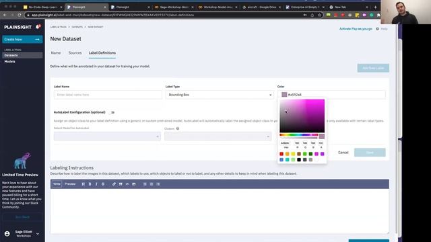Pick the red preset color swatch
This screenshot has height=242, width=431.
pos(281,154)
